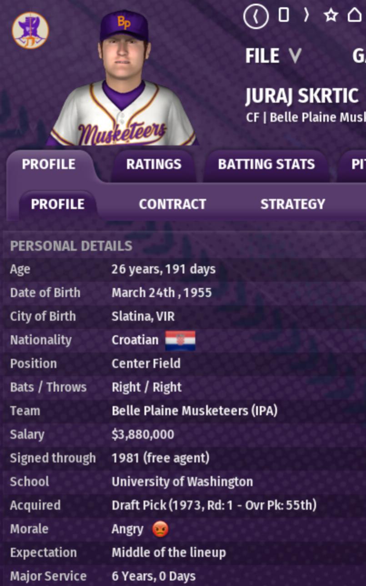The width and height of the screenshot is (366, 586).
Task: Click the angry morale face icon
Action: point(160,529)
